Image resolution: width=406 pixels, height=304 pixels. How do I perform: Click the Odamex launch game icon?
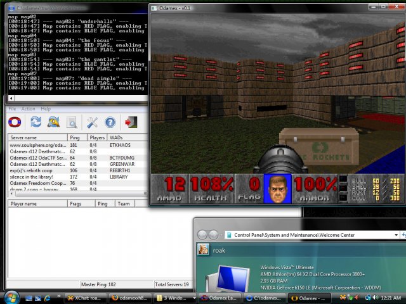pos(15,122)
